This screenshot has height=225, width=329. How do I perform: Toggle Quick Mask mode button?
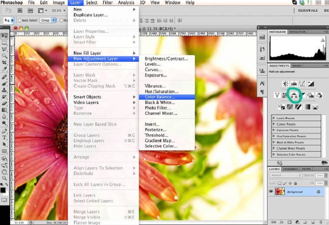coord(4,199)
